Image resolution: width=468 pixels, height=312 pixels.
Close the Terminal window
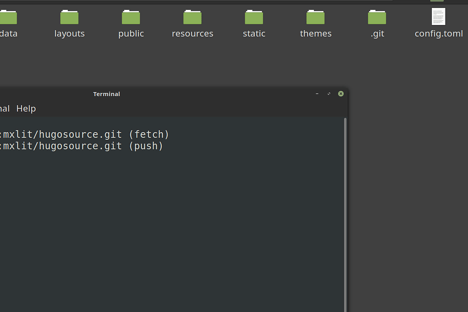[x=341, y=94]
